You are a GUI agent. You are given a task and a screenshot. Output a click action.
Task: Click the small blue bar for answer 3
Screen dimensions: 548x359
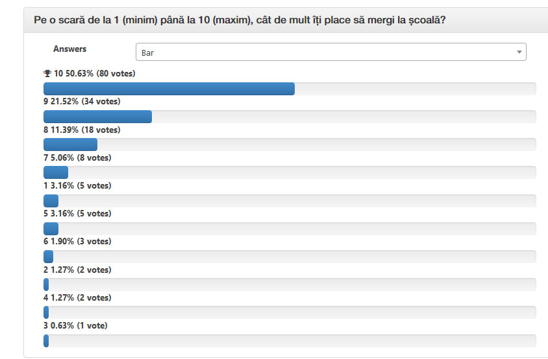[x=46, y=340]
